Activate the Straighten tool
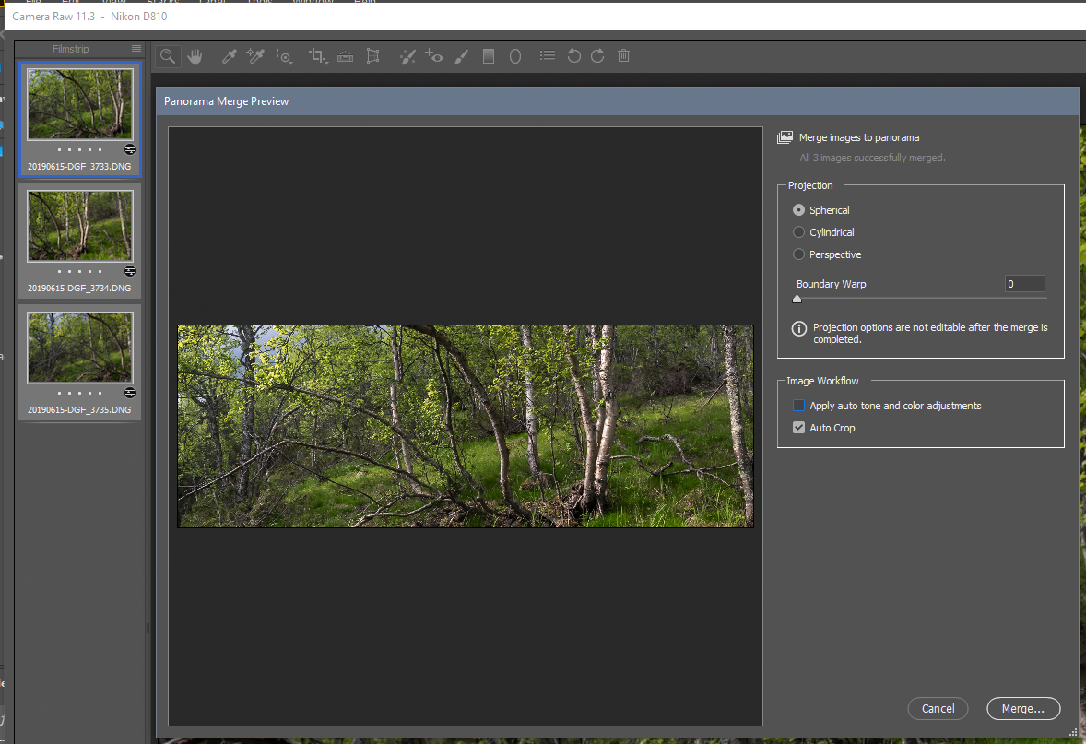The image size is (1086, 744). point(345,56)
